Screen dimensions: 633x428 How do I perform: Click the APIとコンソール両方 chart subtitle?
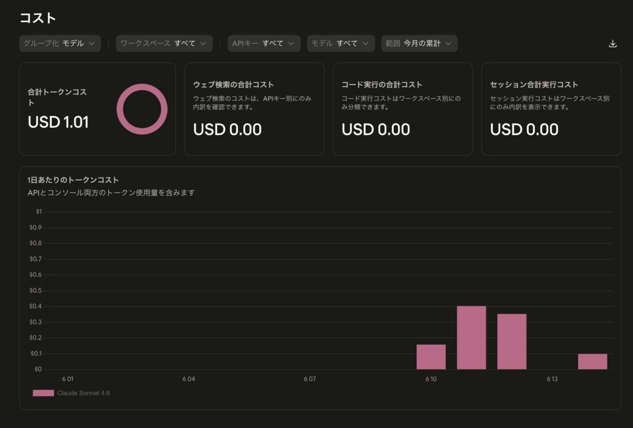tap(111, 193)
